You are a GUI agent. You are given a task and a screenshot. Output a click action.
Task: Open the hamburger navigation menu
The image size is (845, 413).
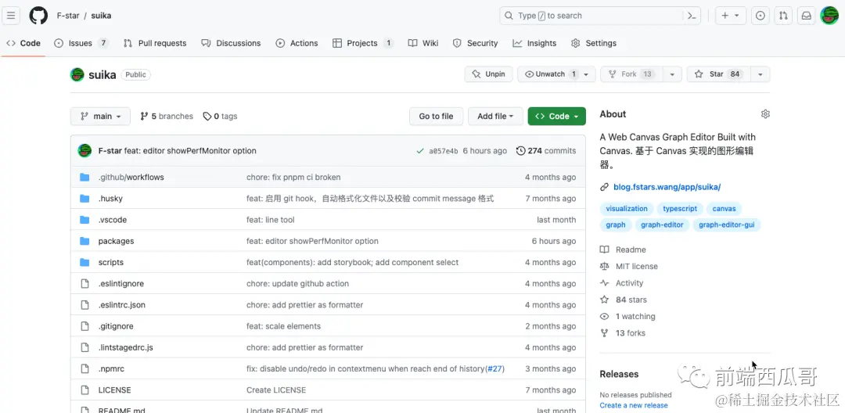click(11, 16)
